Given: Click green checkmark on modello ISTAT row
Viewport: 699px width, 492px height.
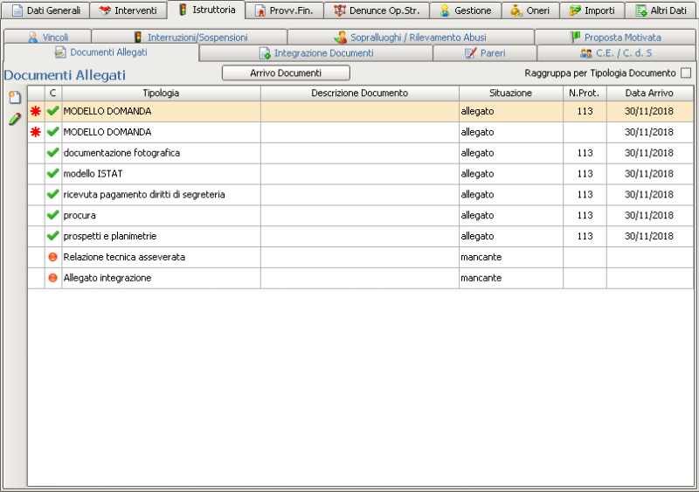Looking at the screenshot, I should click(52, 174).
